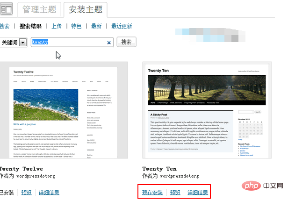
Task: Click the search field containing 'twenty'
Action: click(x=68, y=42)
